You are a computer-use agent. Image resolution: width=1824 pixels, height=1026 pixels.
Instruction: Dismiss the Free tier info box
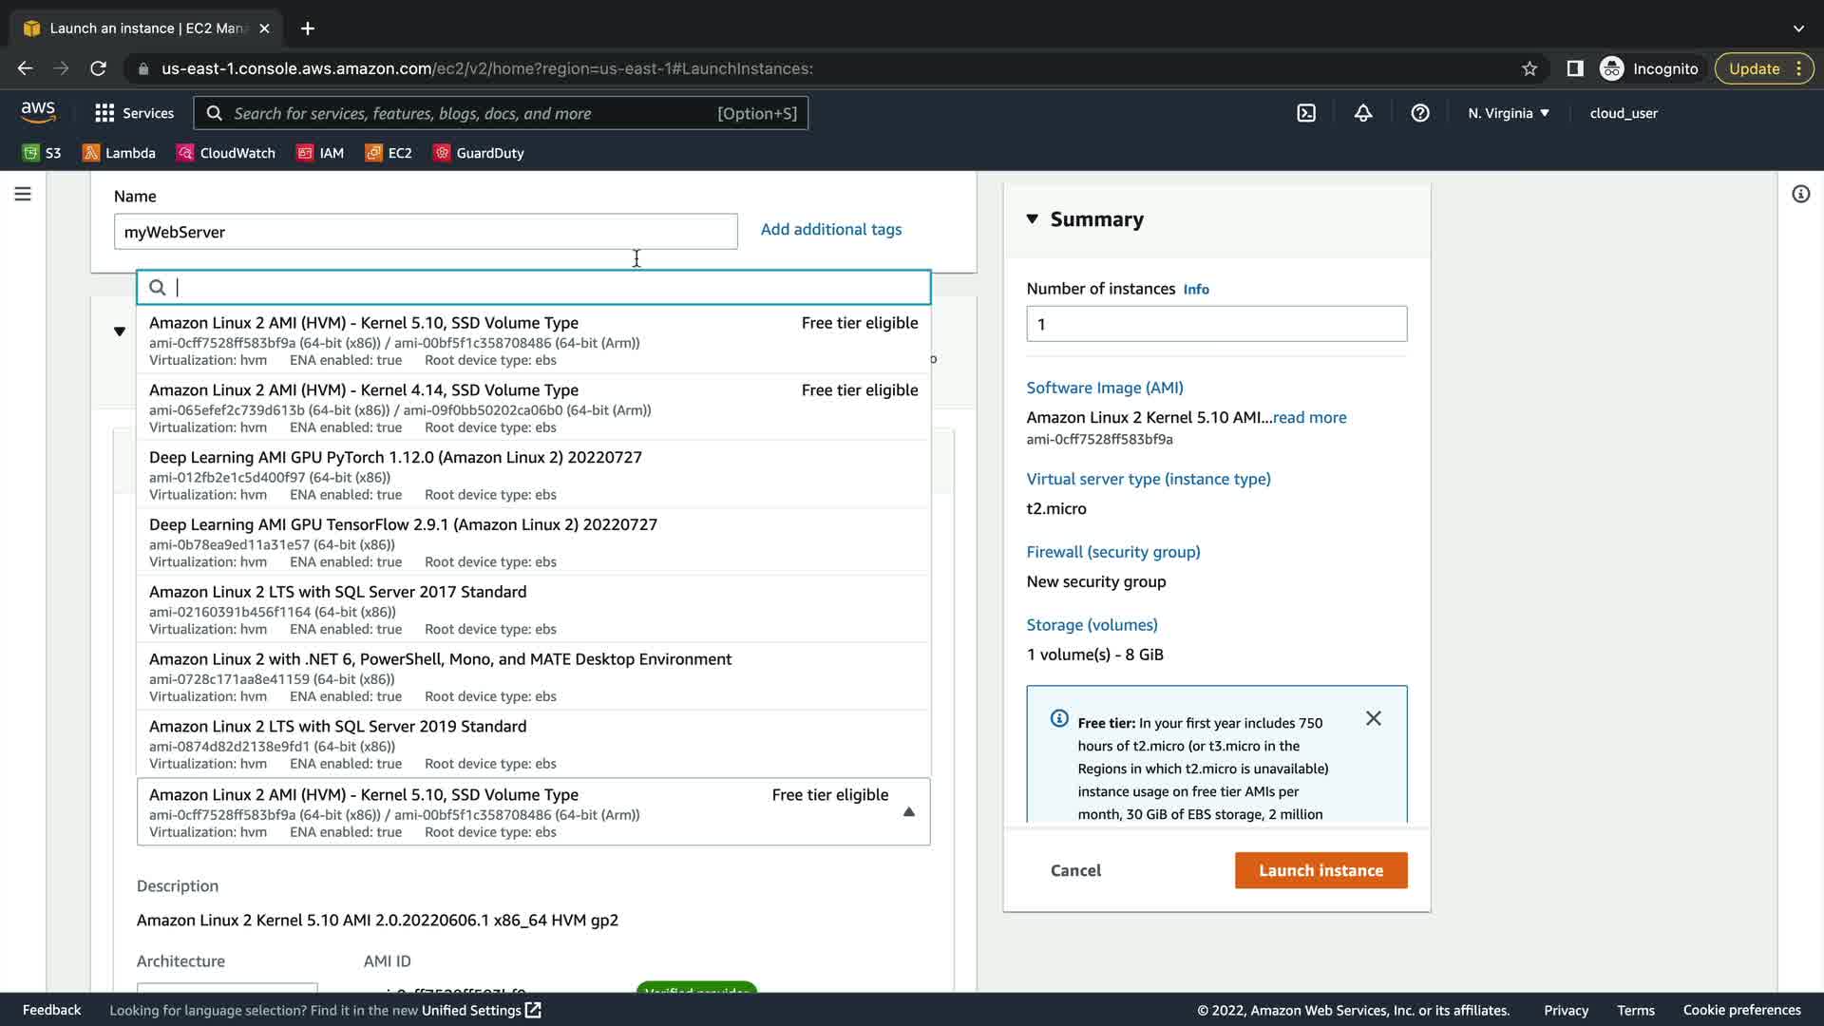1373,719
